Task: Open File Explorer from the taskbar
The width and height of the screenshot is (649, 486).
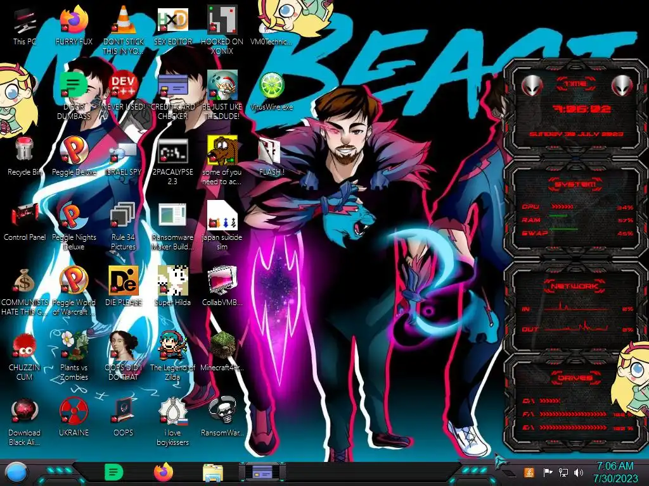Action: 213,472
